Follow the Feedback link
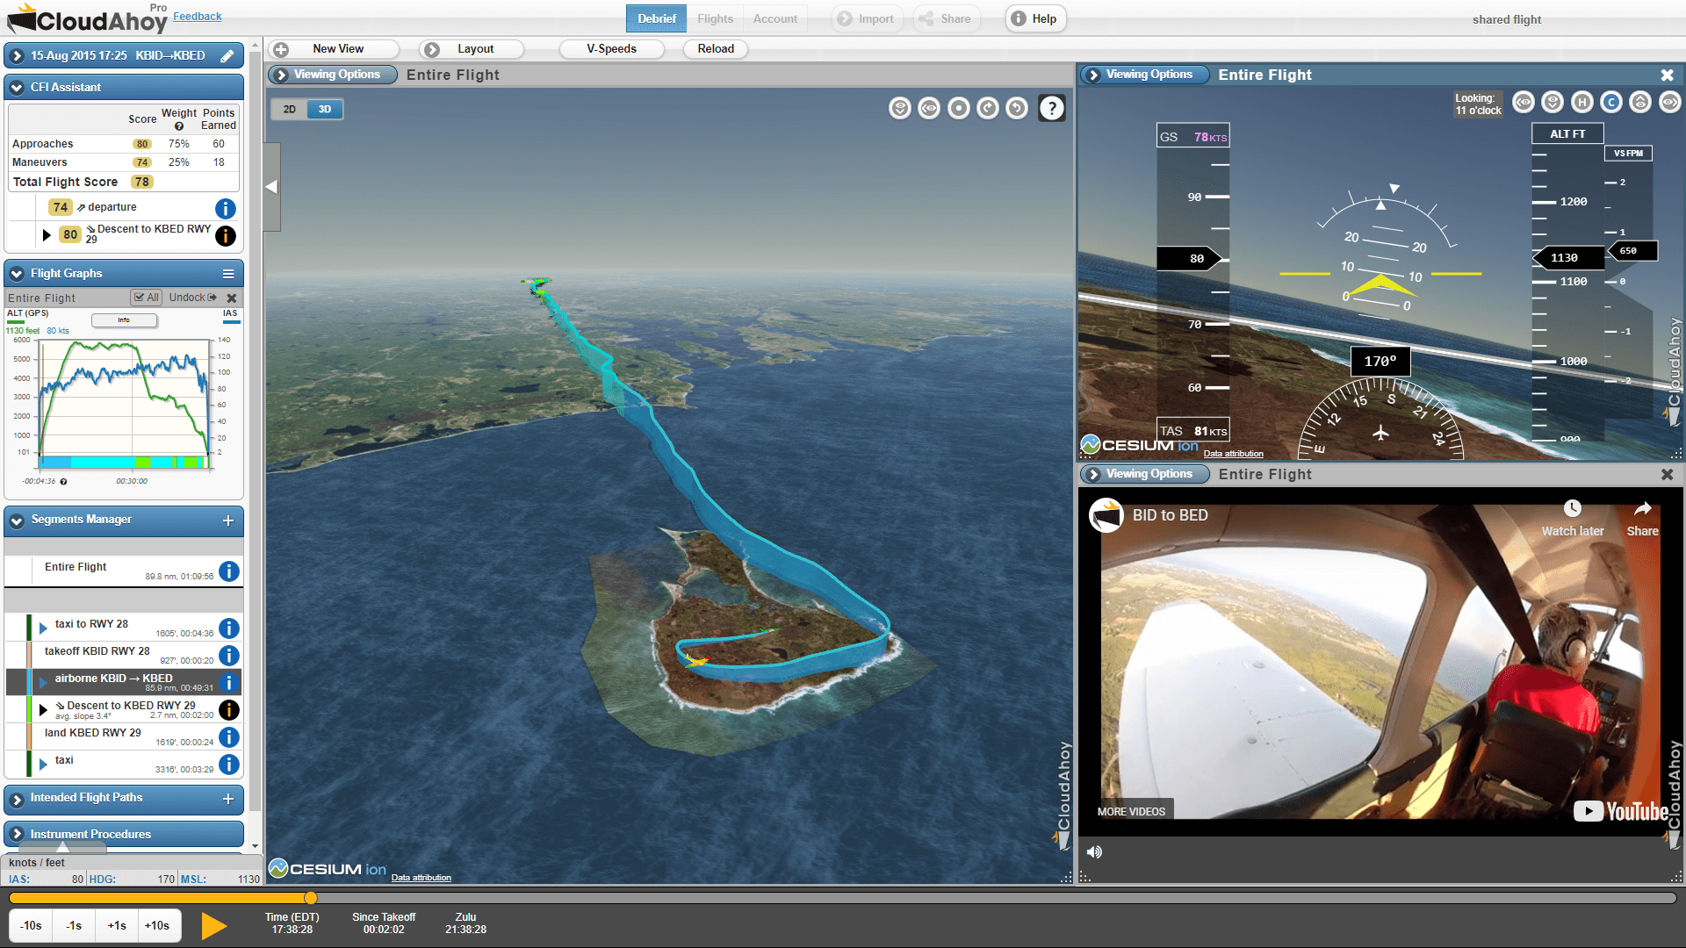The image size is (1686, 948). [x=198, y=16]
